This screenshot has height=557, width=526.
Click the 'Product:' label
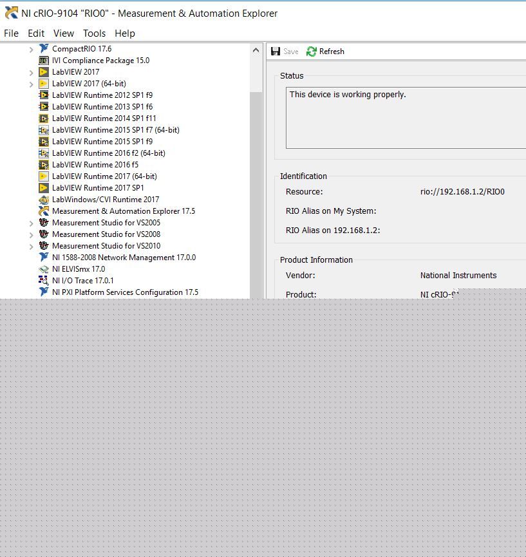(x=301, y=294)
